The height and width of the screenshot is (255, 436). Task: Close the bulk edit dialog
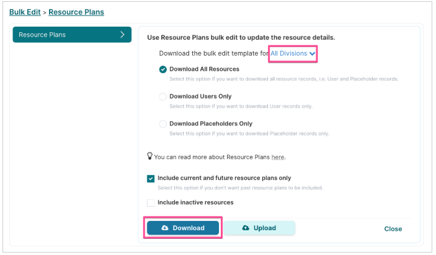(x=393, y=229)
